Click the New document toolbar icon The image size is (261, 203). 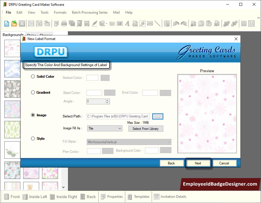point(7,23)
